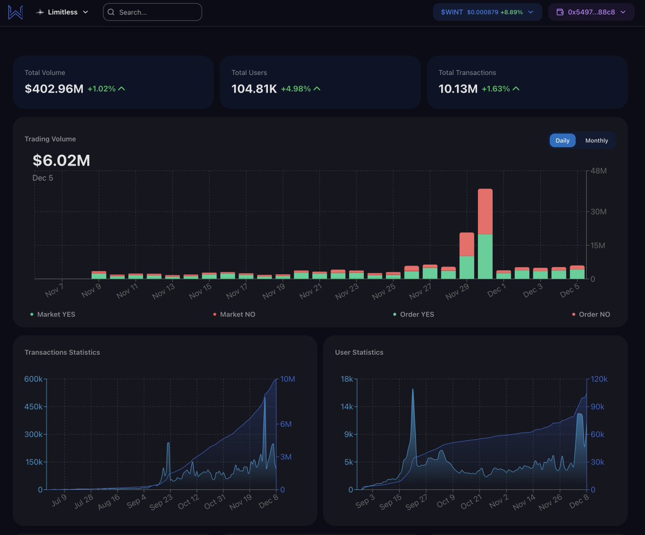Image resolution: width=645 pixels, height=535 pixels.
Task: Click the $6.02M trading volume figure
Action: (61, 160)
